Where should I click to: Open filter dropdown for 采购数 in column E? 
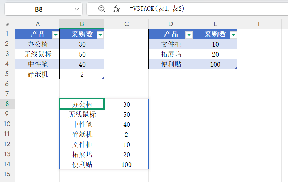point(233,35)
